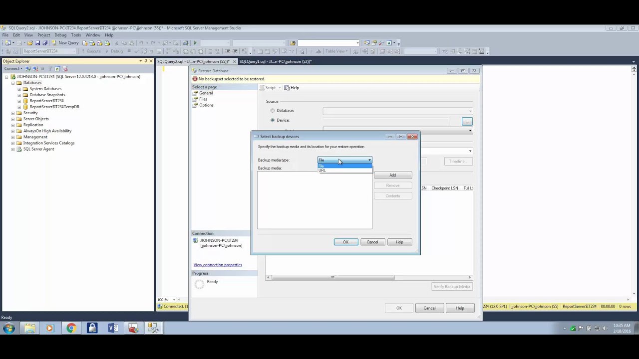Click the Save disk icon in toolbar
Image resolution: width=639 pixels, height=359 pixels.
pyautogui.click(x=37, y=43)
